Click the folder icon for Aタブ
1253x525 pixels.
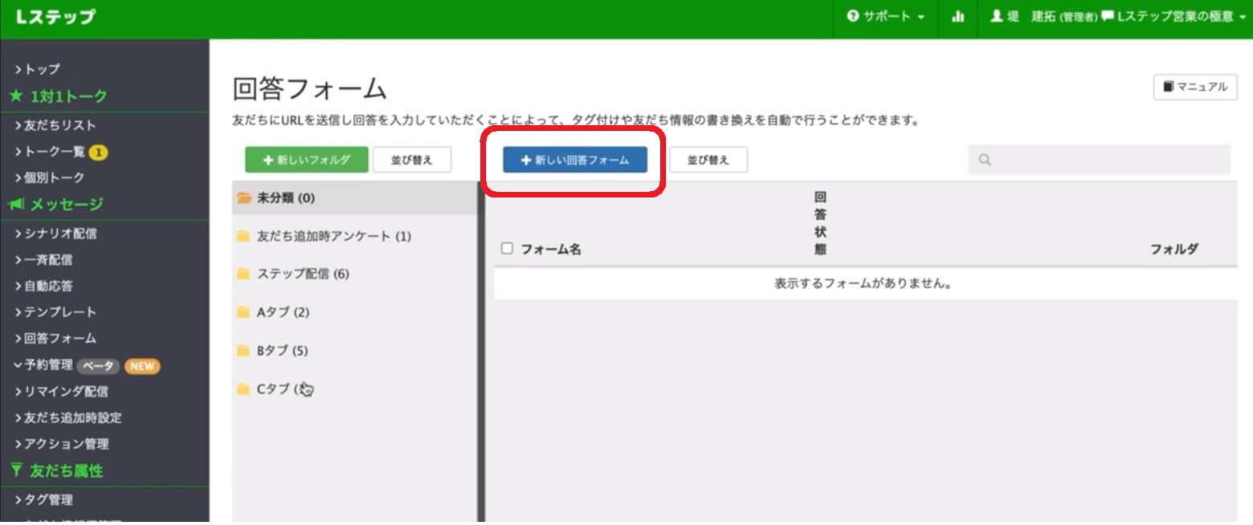pos(243,312)
